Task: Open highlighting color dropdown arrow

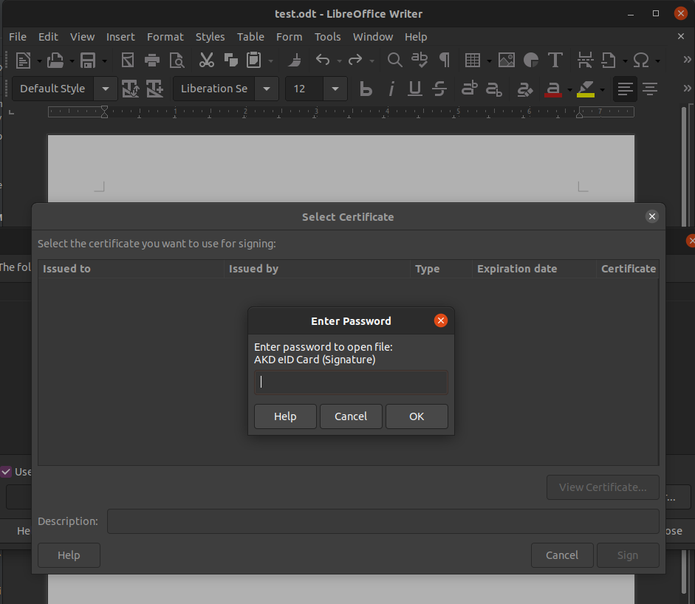Action: 603,90
